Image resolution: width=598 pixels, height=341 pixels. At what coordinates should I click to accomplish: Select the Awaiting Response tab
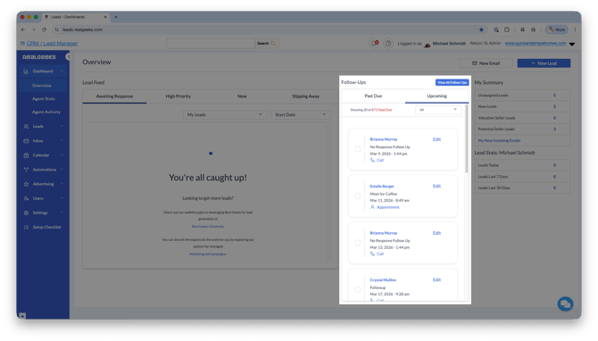pyautogui.click(x=114, y=96)
